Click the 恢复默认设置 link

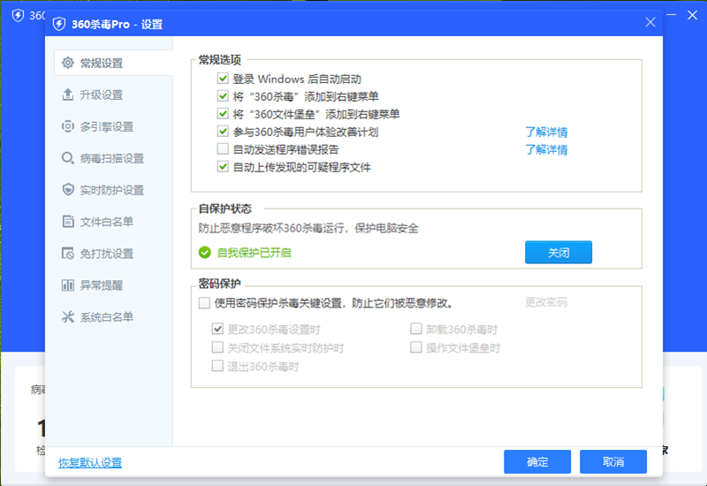coord(90,463)
